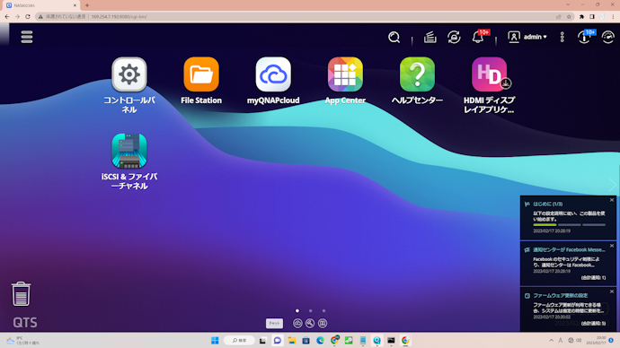
Task: Select the first desktop page dot
Action: (x=297, y=311)
